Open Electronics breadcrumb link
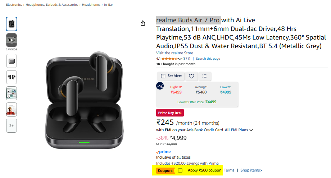Image resolution: width=331 pixels, height=178 pixels. tap(14, 5)
